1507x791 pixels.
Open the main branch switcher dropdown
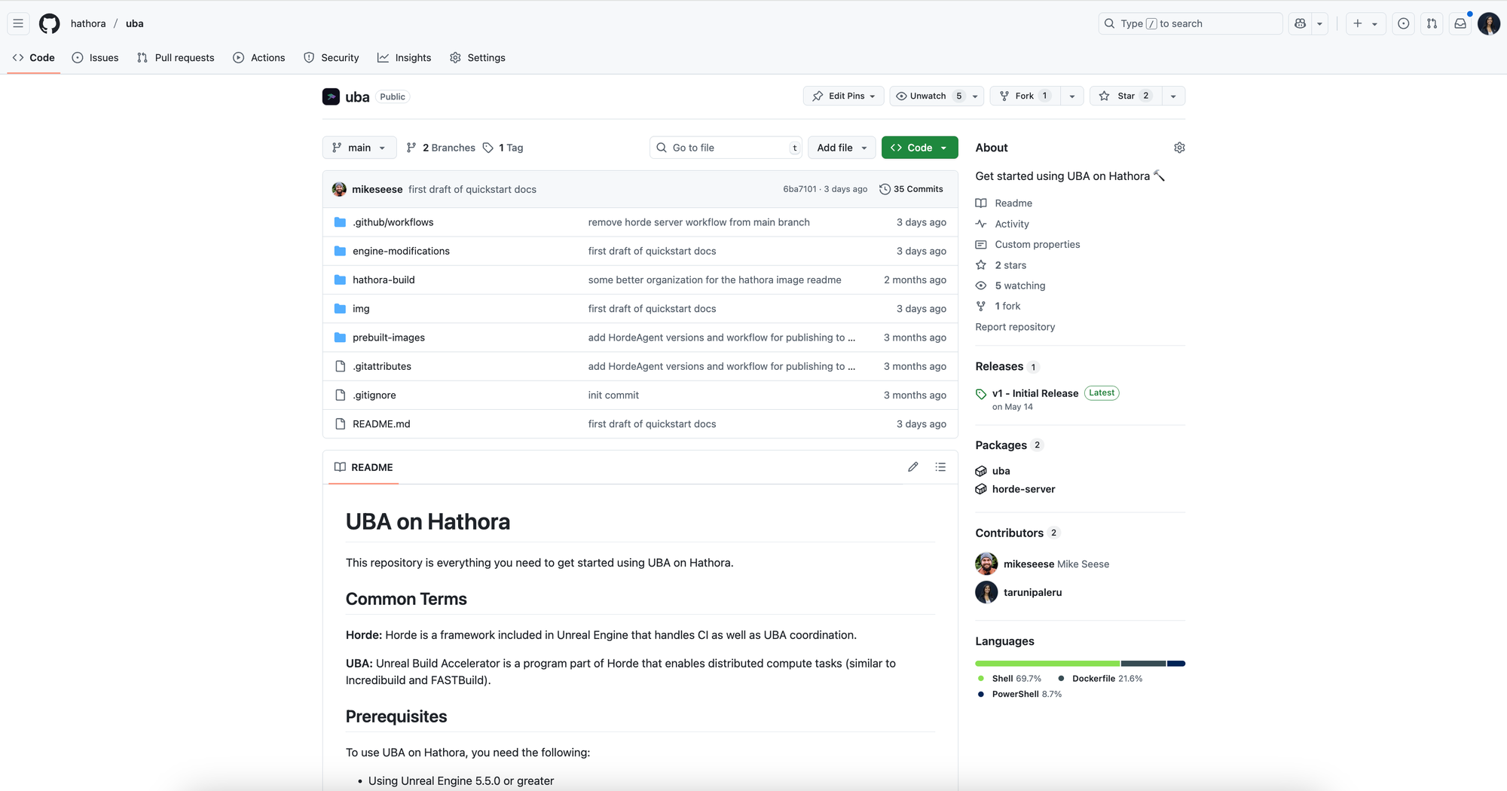(359, 148)
